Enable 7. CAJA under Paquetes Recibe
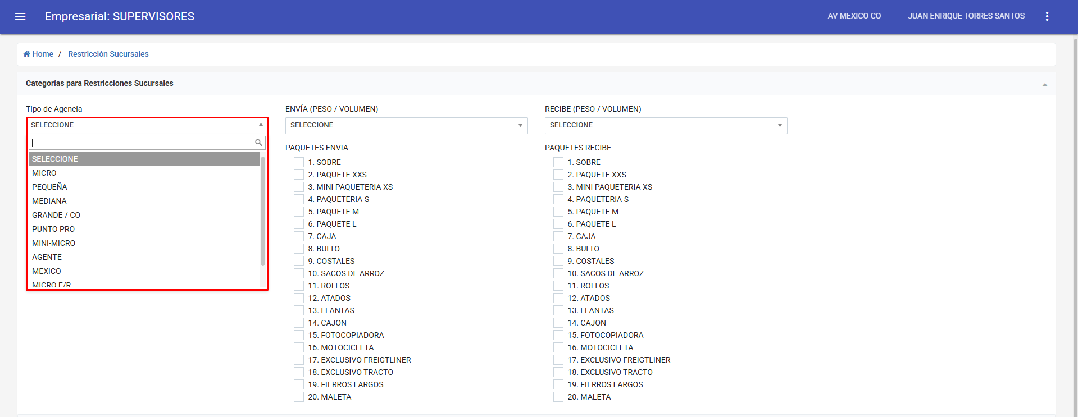1078x417 pixels. tap(558, 236)
